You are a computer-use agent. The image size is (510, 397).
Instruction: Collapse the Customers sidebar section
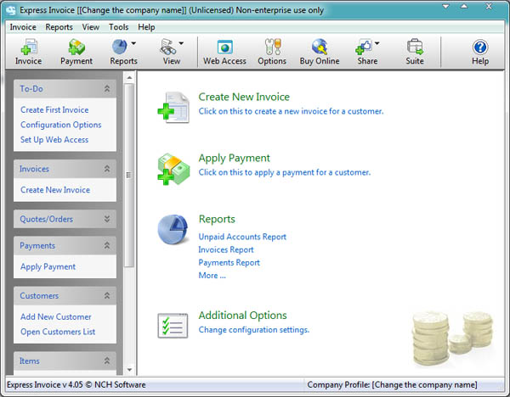[x=107, y=296]
